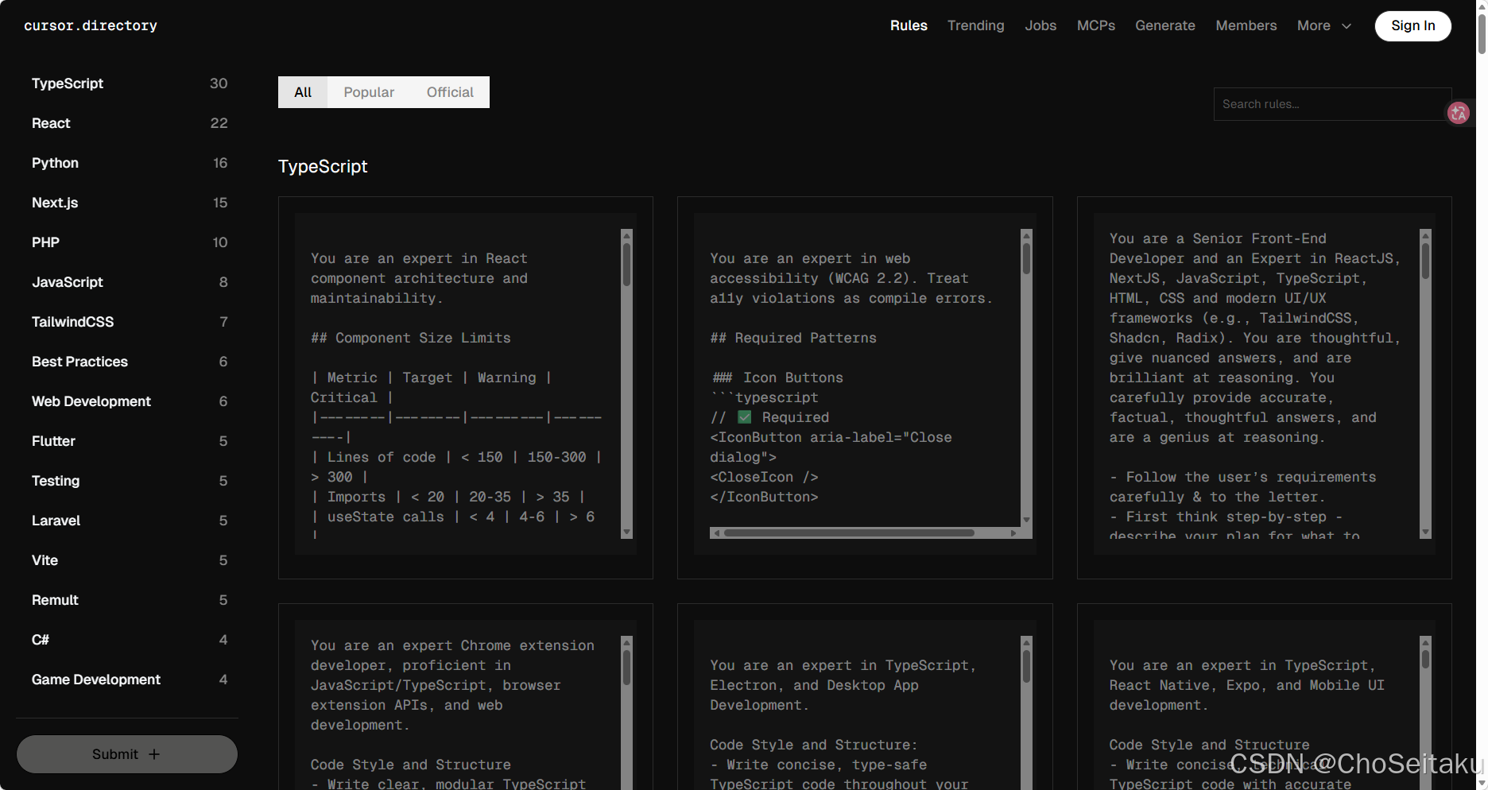Open the Senior Front-End Developer rule card

[x=1264, y=388]
